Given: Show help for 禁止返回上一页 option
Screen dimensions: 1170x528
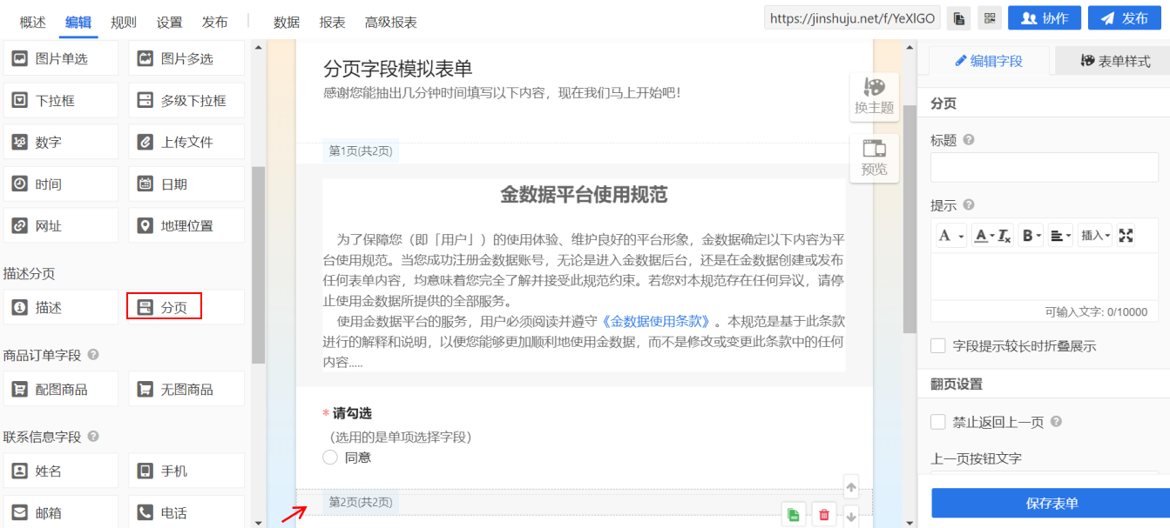Looking at the screenshot, I should (1056, 422).
